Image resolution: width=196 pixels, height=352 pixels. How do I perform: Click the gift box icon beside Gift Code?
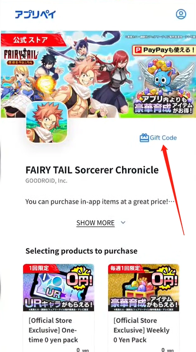click(144, 138)
